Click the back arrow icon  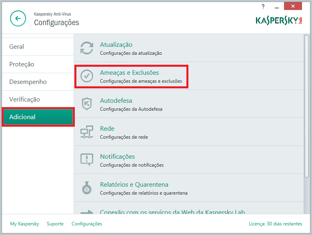coord(18,18)
